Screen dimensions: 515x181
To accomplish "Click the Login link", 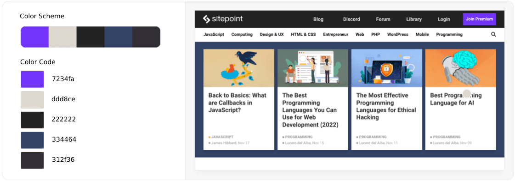I will pos(444,19).
